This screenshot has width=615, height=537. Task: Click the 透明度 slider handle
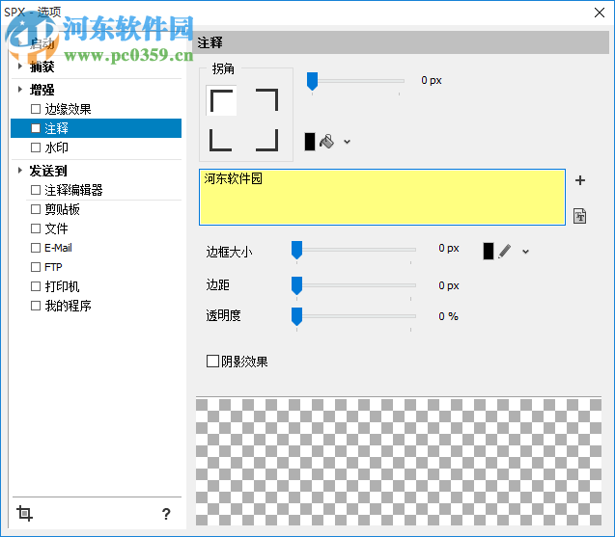[297, 316]
